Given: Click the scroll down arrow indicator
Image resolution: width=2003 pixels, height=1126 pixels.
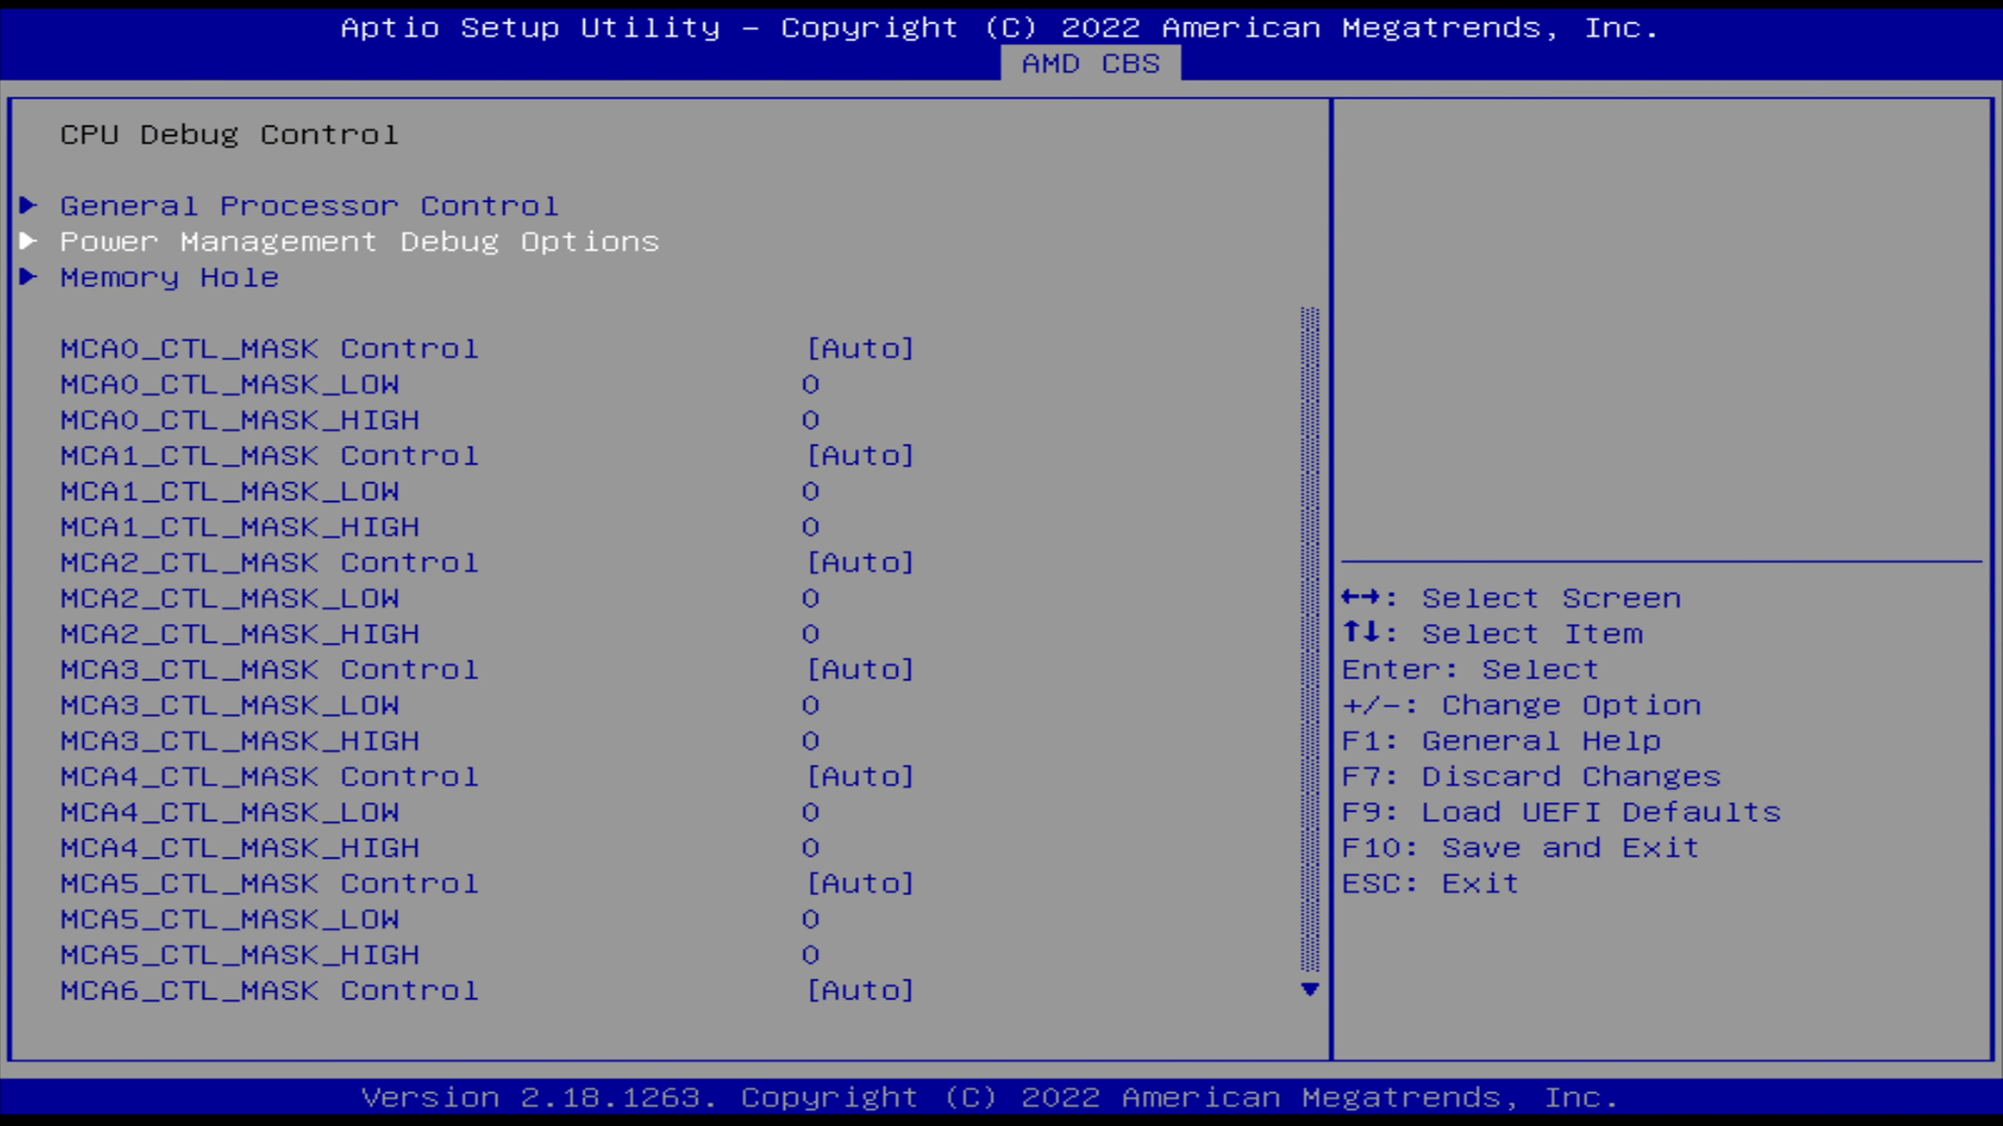Looking at the screenshot, I should (1310, 989).
